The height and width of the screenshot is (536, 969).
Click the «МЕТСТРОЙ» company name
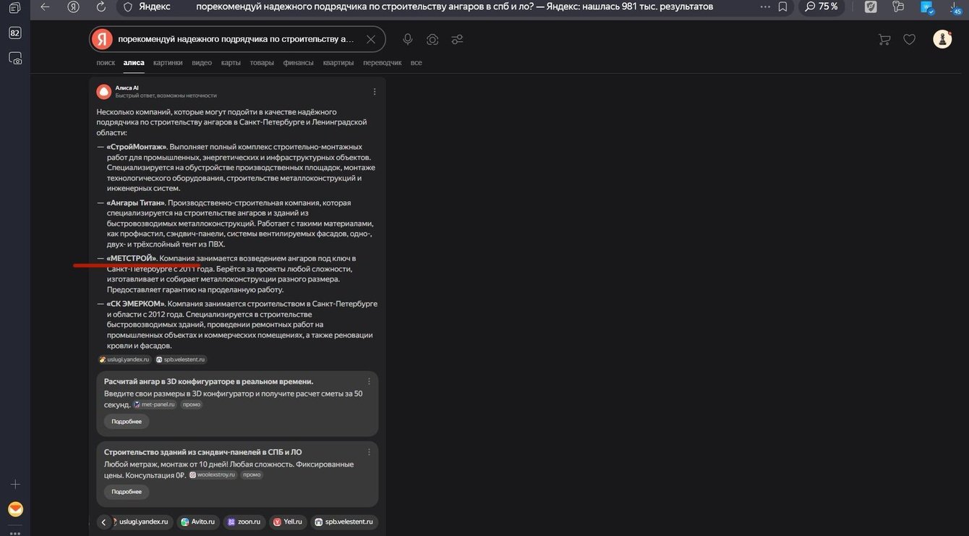click(132, 258)
